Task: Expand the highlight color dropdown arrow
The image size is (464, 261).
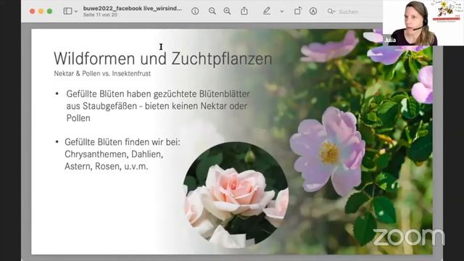Action: point(282,12)
